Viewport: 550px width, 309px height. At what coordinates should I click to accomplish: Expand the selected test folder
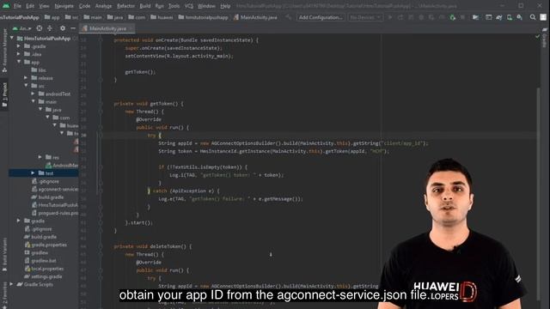point(33,173)
